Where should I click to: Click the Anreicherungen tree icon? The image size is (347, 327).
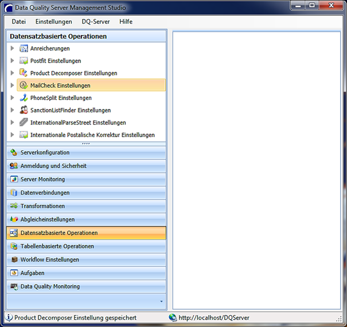coord(24,48)
